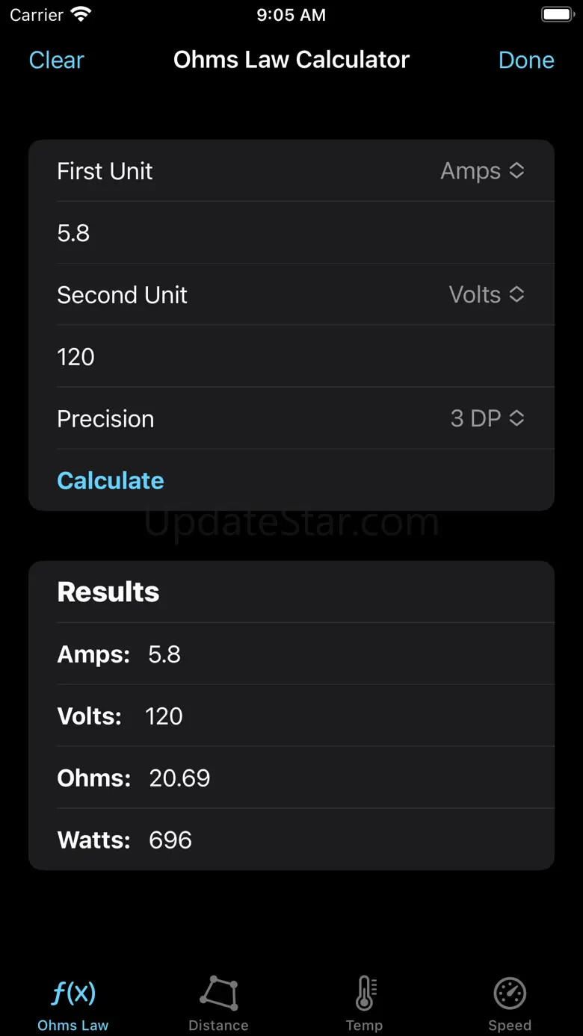This screenshot has height=1036, width=583.
Task: Select the Ohms result 20.69
Action: [179, 778]
